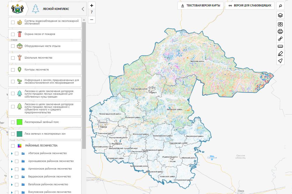Click the teal Леса зеленых зон swatch
Image resolution: width=292 pixels, height=194 pixels.
(x=20, y=134)
